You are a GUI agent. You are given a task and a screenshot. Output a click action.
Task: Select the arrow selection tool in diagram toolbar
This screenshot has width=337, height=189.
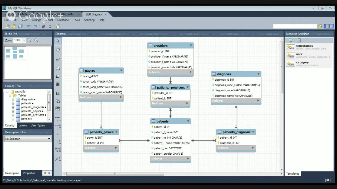(x=58, y=40)
